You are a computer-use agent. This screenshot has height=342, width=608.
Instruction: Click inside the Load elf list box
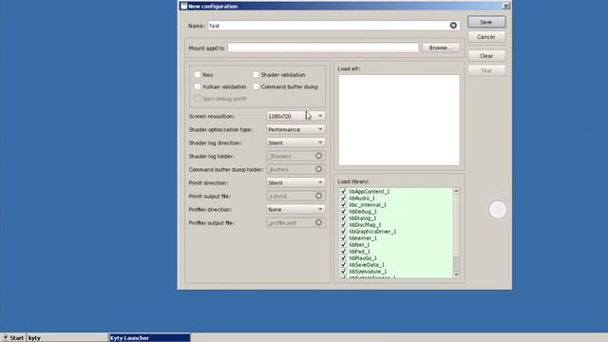[399, 120]
